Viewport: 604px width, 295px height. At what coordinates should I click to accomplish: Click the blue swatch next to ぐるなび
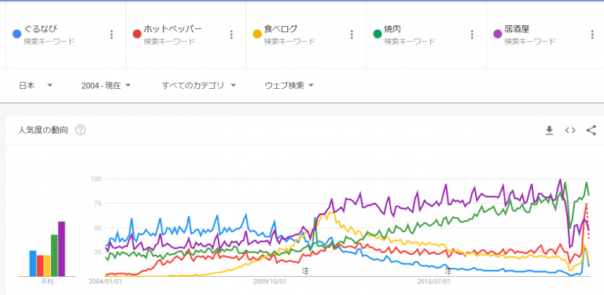[x=17, y=34]
